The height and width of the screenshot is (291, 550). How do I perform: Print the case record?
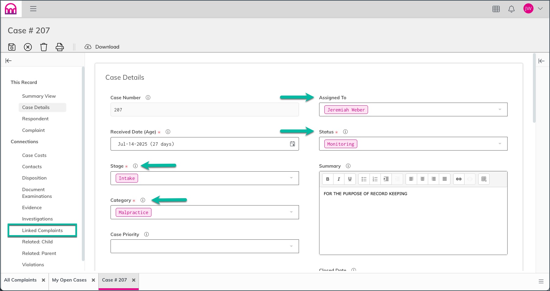pyautogui.click(x=60, y=47)
